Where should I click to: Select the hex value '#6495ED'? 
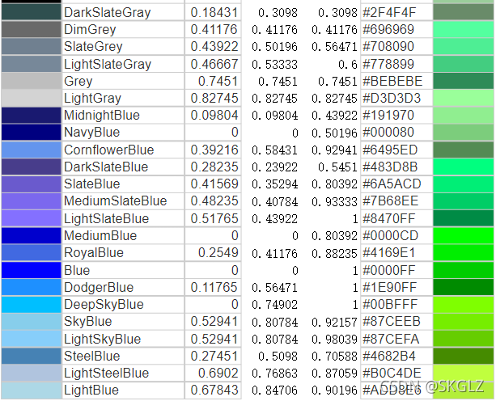[x=390, y=150]
